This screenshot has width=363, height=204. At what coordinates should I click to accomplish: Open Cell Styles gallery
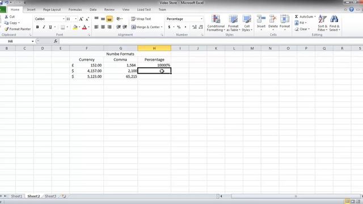(247, 23)
